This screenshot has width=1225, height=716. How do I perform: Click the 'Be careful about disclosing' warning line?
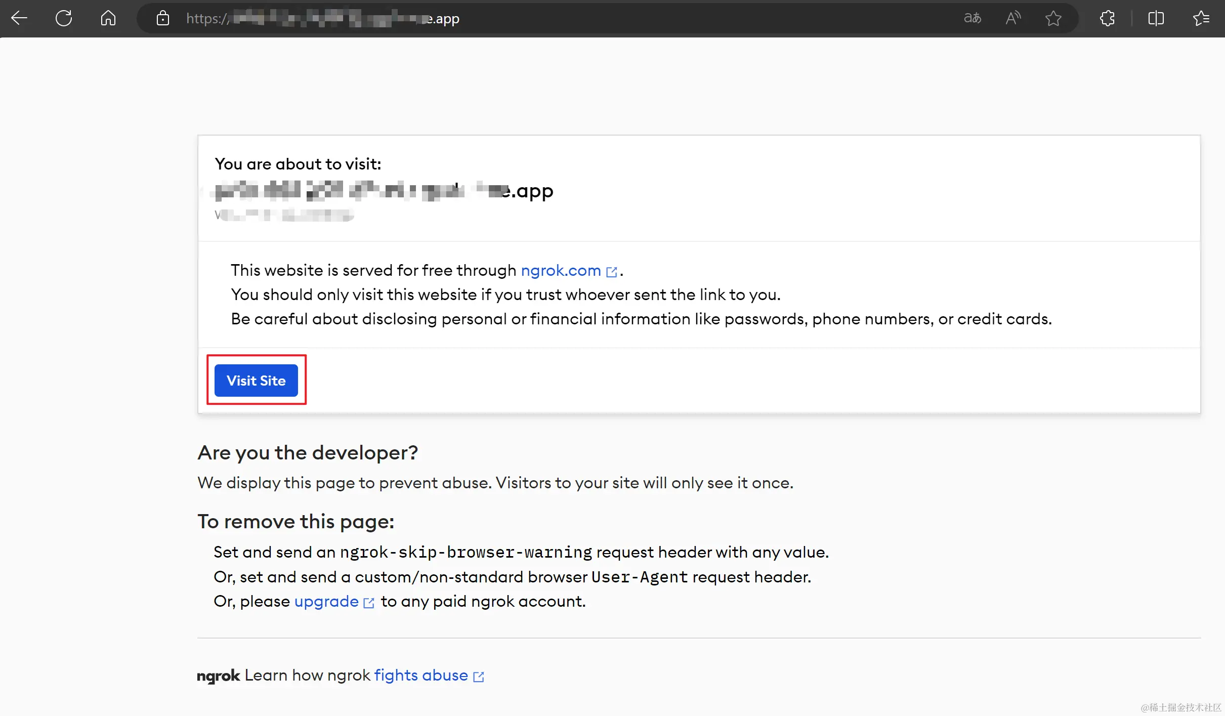(x=641, y=319)
